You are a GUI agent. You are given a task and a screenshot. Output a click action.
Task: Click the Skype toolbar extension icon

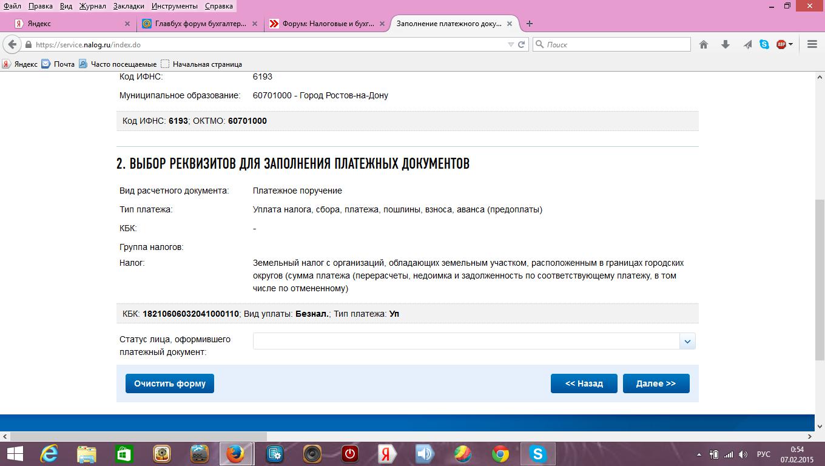(764, 44)
